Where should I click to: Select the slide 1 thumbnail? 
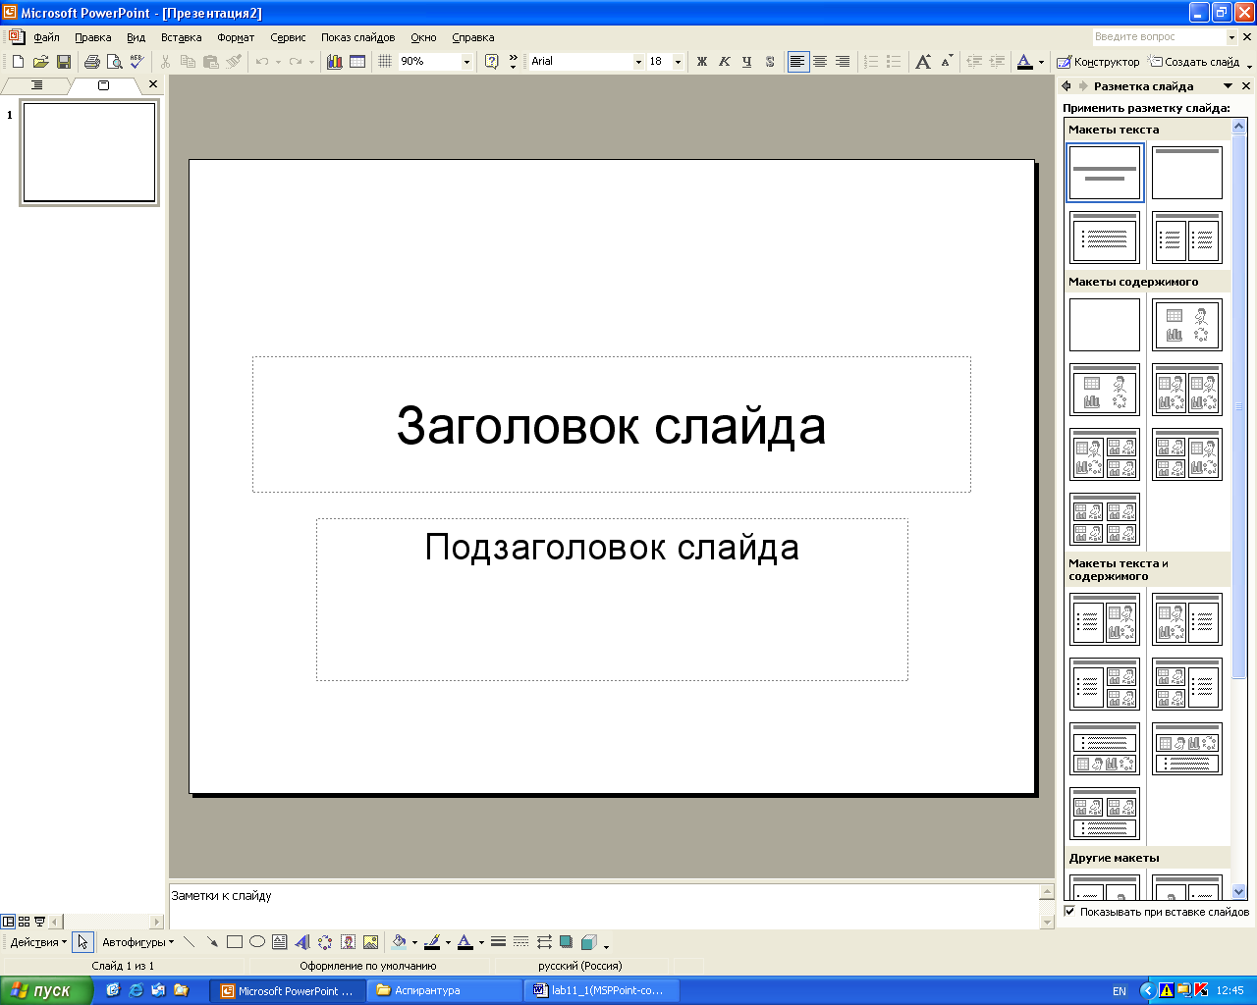pos(89,153)
